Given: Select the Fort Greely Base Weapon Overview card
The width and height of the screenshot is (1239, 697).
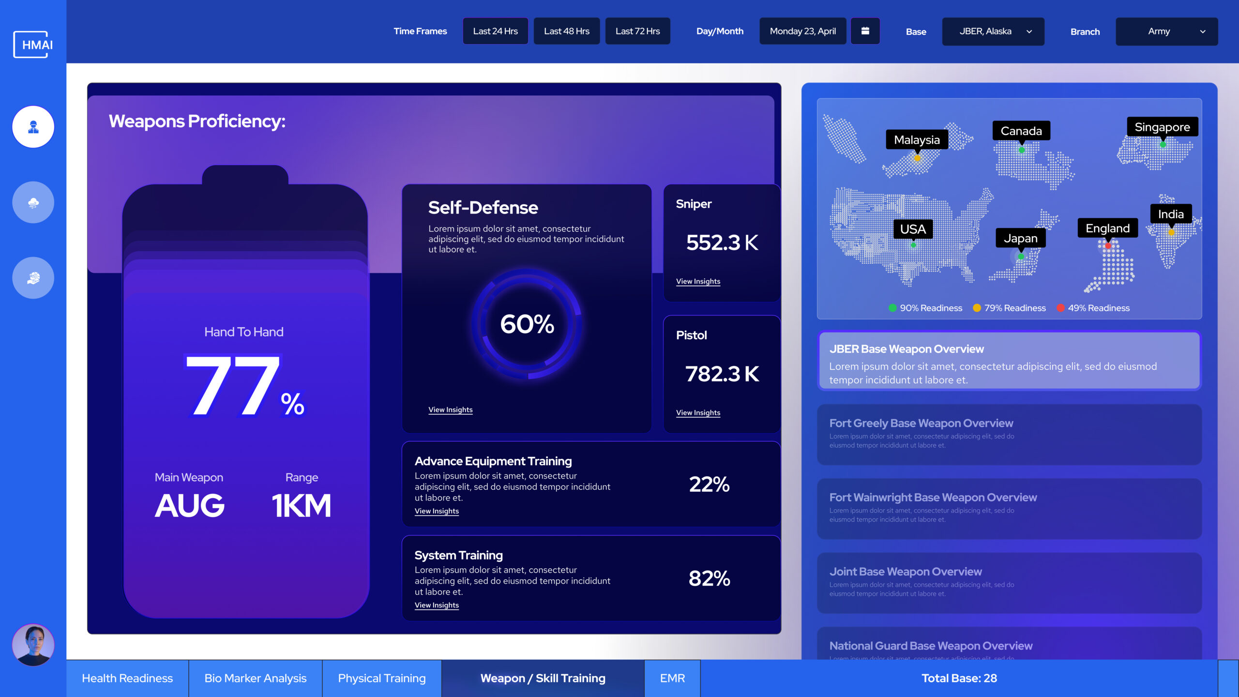Looking at the screenshot, I should coord(1009,434).
